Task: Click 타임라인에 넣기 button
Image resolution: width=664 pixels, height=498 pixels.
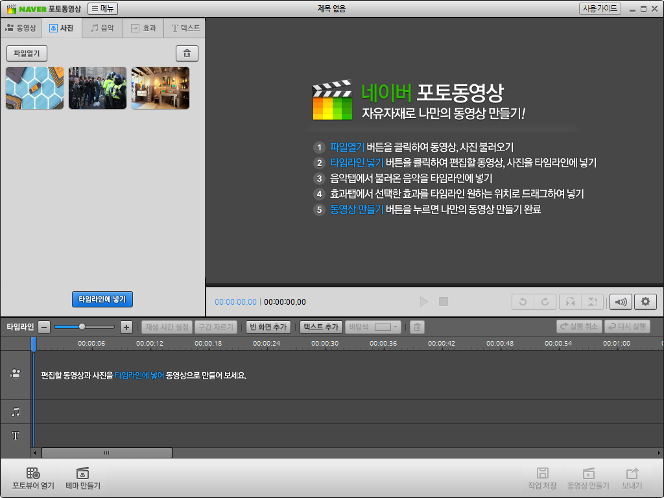Action: pyautogui.click(x=102, y=299)
